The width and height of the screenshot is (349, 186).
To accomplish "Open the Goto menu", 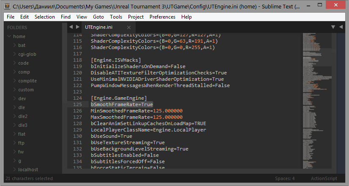I will [98, 17].
